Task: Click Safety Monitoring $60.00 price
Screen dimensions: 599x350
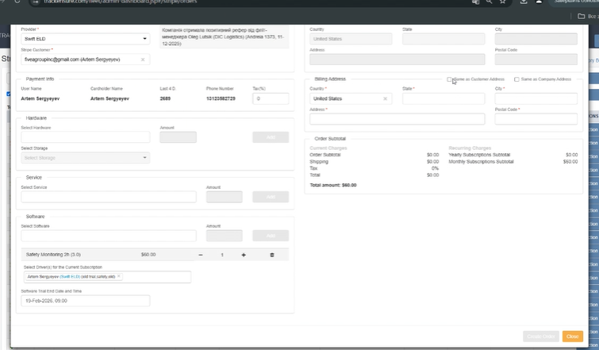Action: tap(148, 255)
